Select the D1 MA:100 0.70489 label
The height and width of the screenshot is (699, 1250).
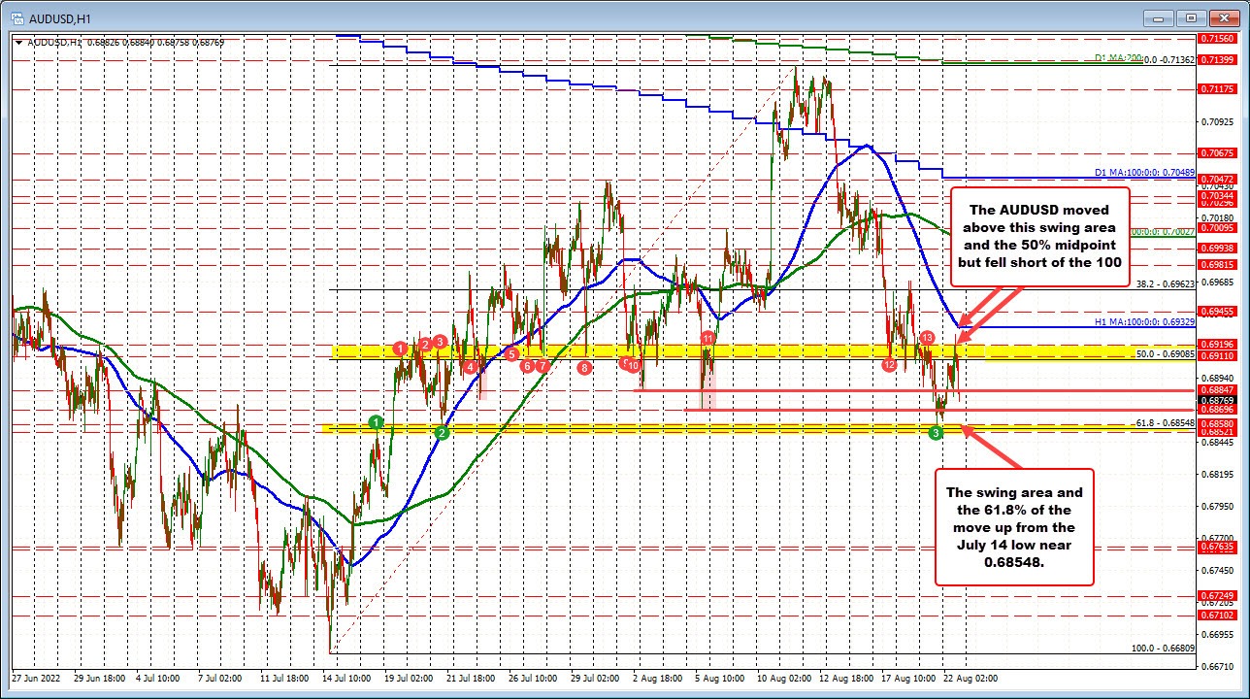point(1144,173)
